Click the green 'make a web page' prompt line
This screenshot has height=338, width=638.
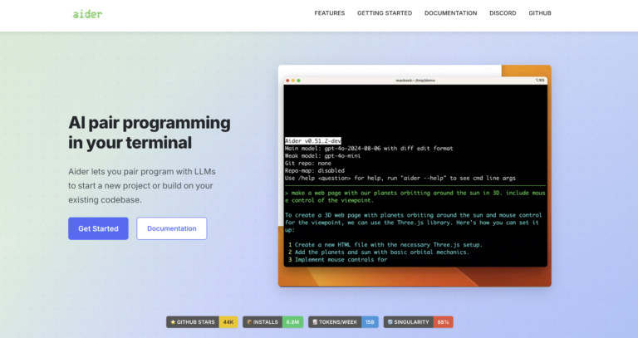point(415,197)
